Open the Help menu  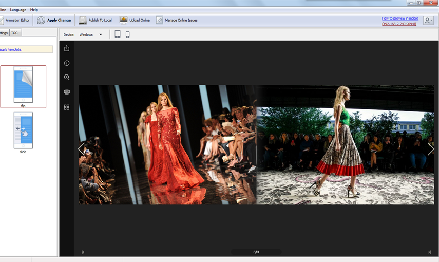click(x=34, y=10)
